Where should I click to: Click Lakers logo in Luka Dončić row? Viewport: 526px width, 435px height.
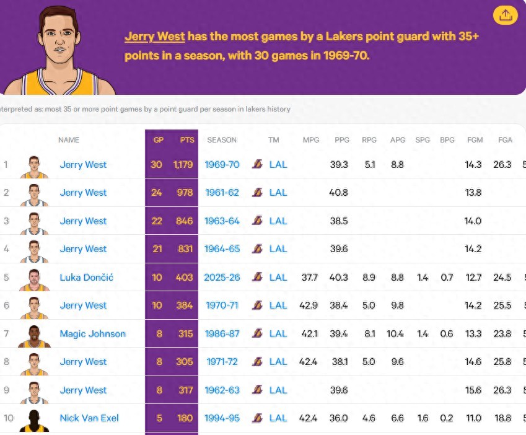coord(257,277)
